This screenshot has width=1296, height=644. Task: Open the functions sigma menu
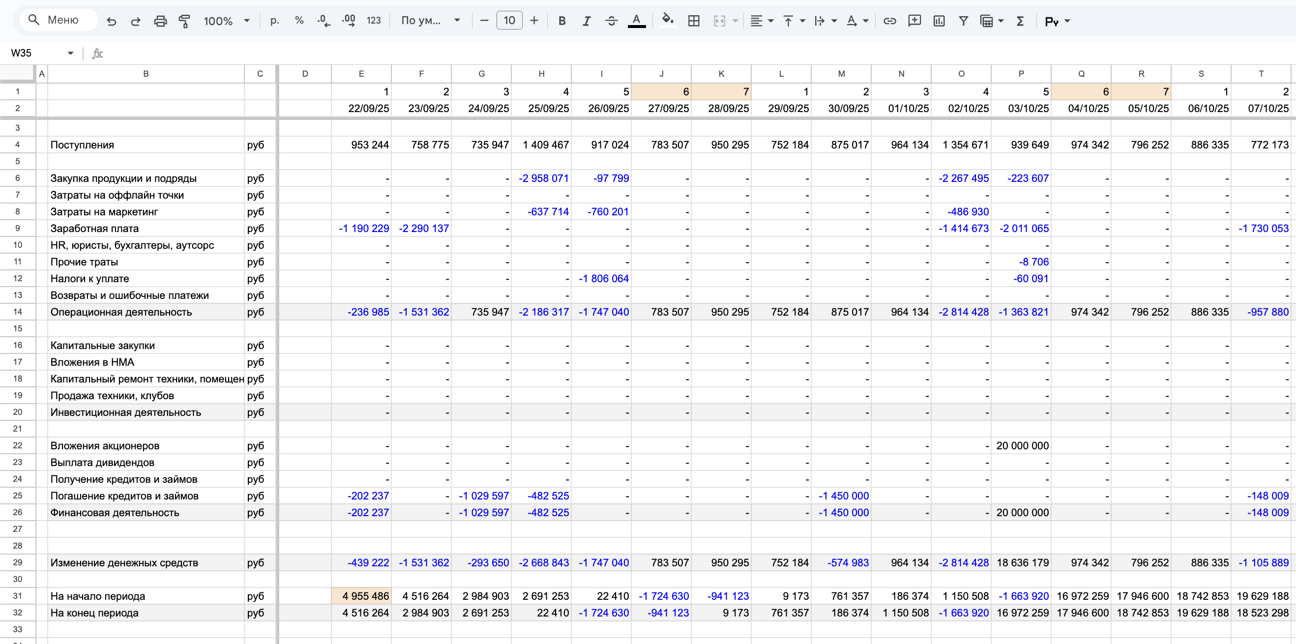point(1020,21)
